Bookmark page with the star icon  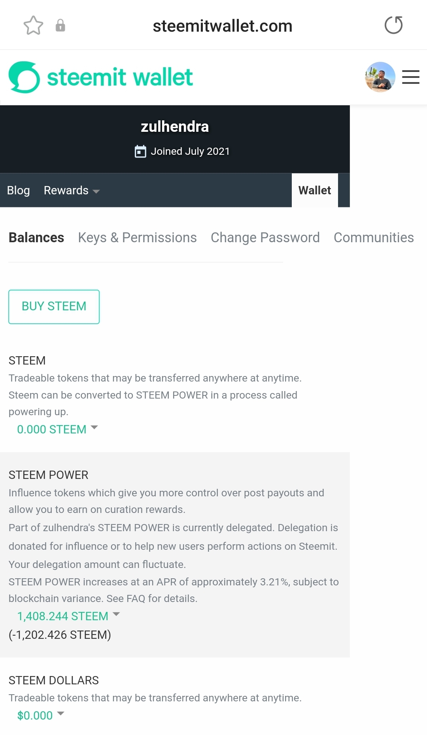pyautogui.click(x=33, y=26)
